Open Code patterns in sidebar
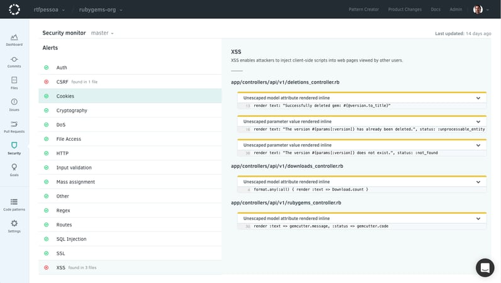 (14, 203)
